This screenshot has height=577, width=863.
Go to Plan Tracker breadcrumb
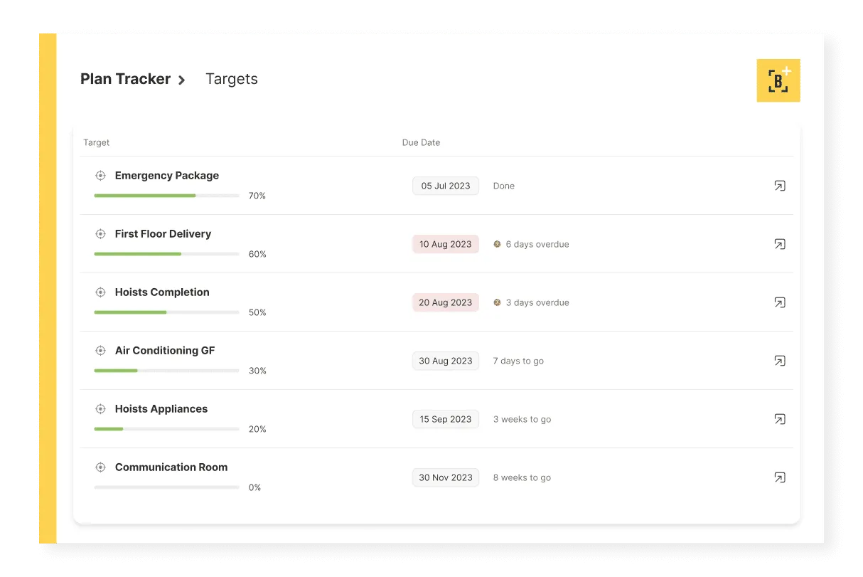coord(125,79)
